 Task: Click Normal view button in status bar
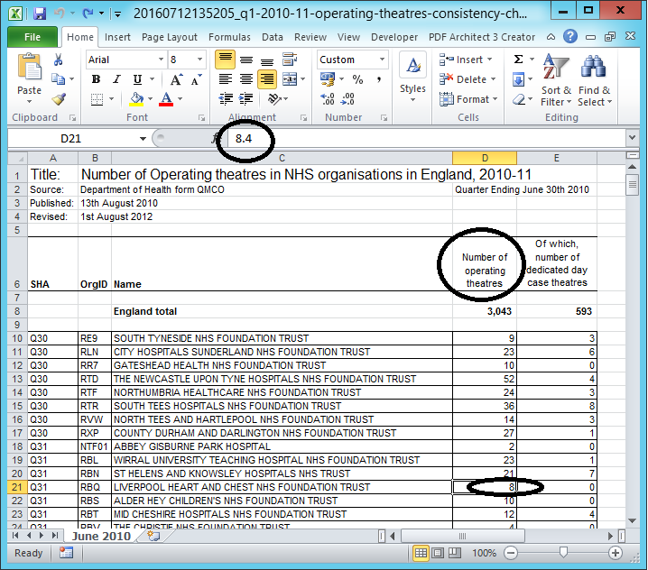(421, 553)
